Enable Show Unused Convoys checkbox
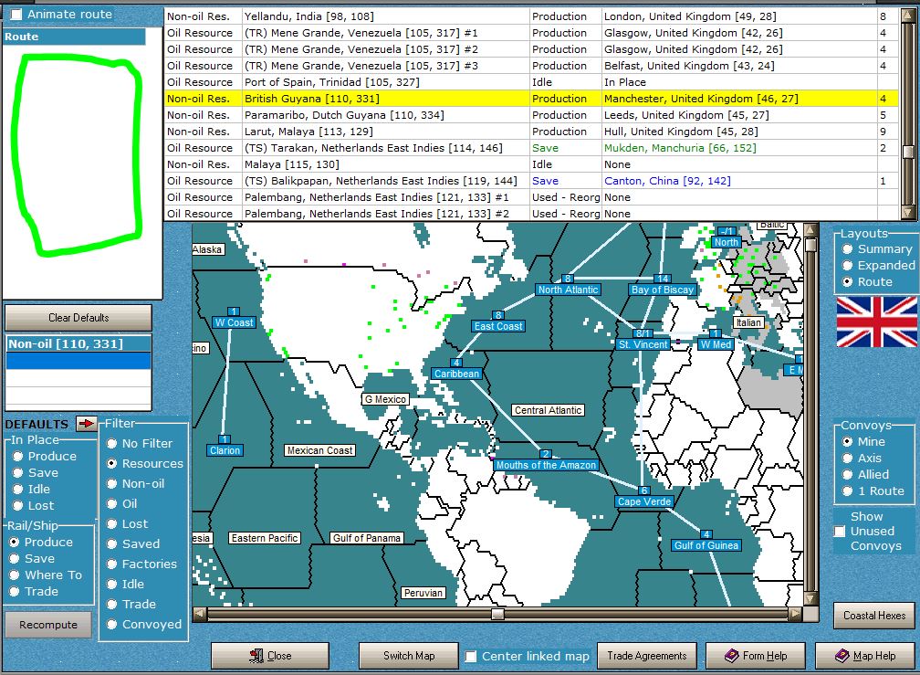The height and width of the screenshot is (675, 920). pyautogui.click(x=841, y=532)
